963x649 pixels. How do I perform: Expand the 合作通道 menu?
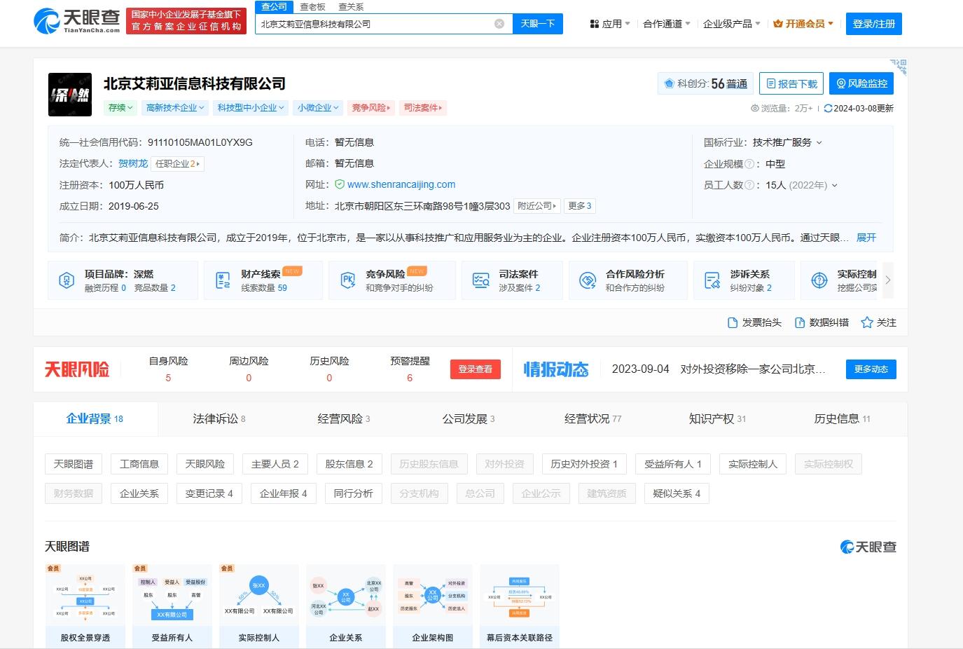667,24
